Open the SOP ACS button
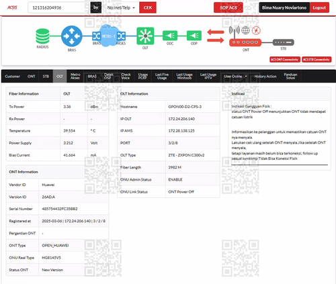Image resolution: width=336 pixels, height=284 pixels. pos(228,7)
